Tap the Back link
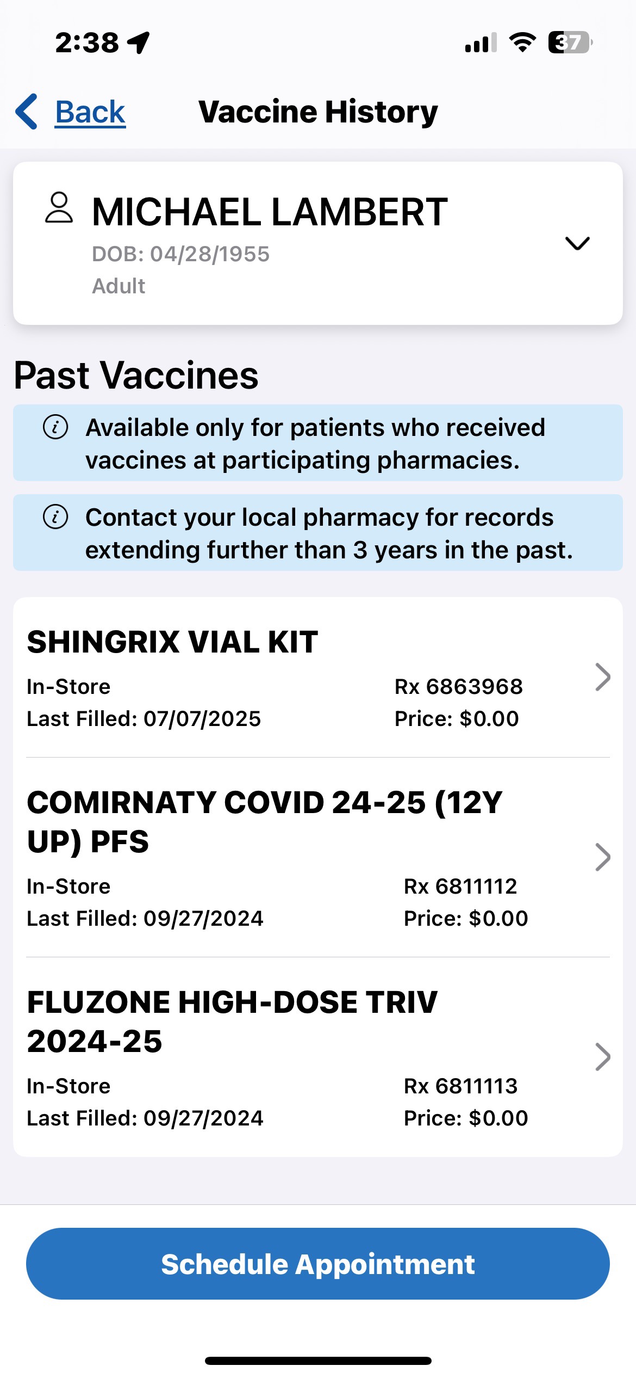Screen dimensions: 636x1378 click(x=90, y=113)
